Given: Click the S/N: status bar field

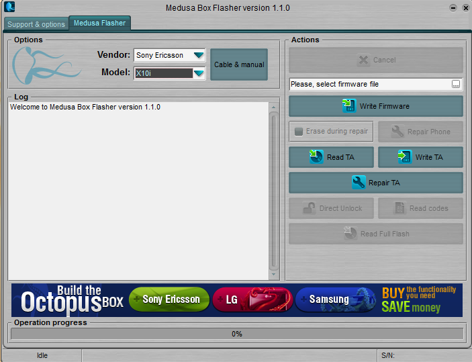Looking at the screenshot, I should 424,355.
